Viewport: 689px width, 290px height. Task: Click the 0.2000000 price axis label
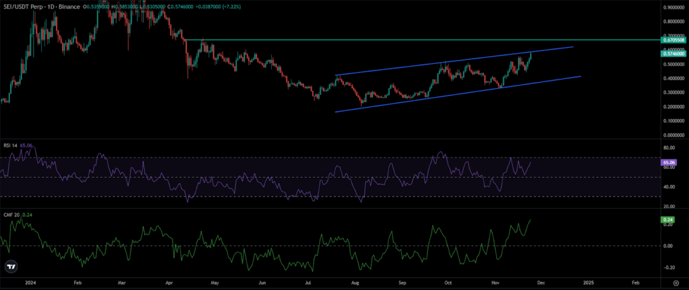click(673, 107)
